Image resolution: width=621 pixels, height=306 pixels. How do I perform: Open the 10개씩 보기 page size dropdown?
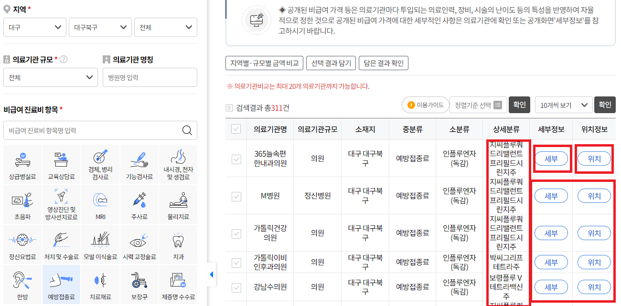(564, 105)
